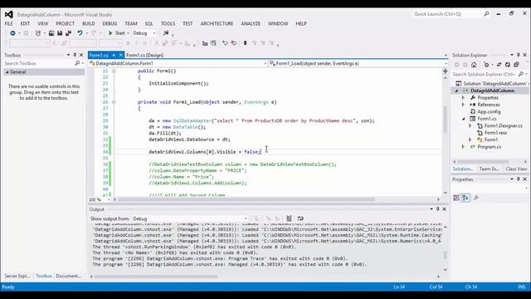The height and width of the screenshot is (299, 531).
Task: Click the Quick Launch search magnifier icon
Action: click(487, 14)
